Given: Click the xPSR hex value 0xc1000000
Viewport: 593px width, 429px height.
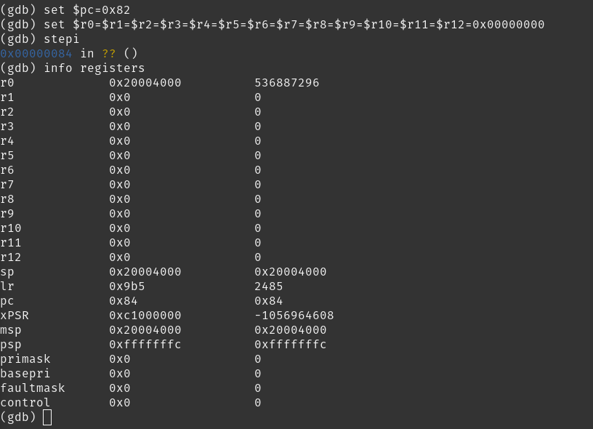Looking at the screenshot, I should click(x=145, y=316).
